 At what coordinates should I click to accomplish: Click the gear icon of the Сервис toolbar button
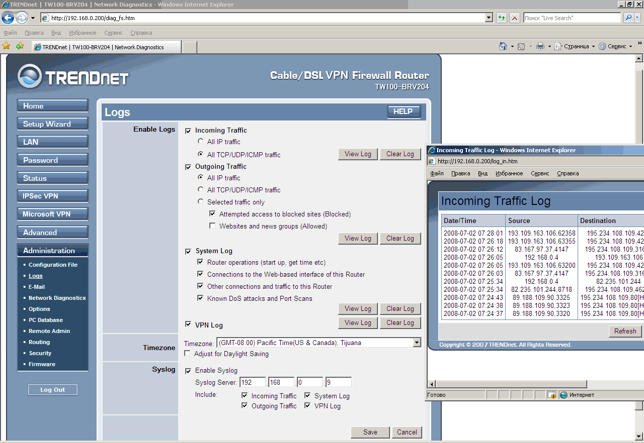pyautogui.click(x=602, y=46)
